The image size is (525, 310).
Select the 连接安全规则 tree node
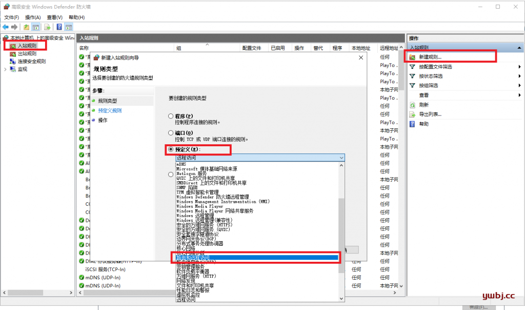(x=32, y=61)
